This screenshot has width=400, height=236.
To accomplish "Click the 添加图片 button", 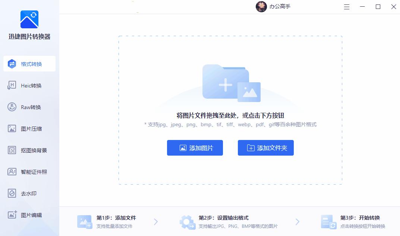I will click(195, 148).
